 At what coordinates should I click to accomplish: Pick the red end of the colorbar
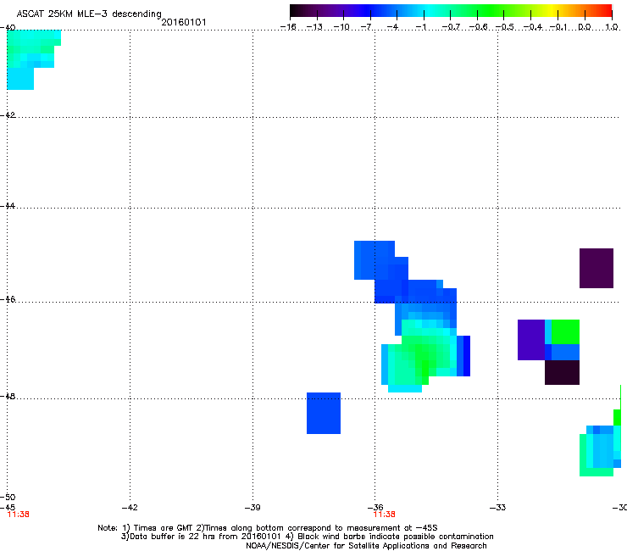[x=606, y=11]
